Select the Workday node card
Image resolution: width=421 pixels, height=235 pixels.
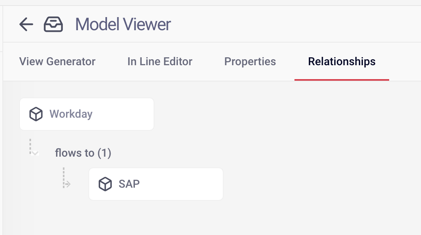(87, 114)
